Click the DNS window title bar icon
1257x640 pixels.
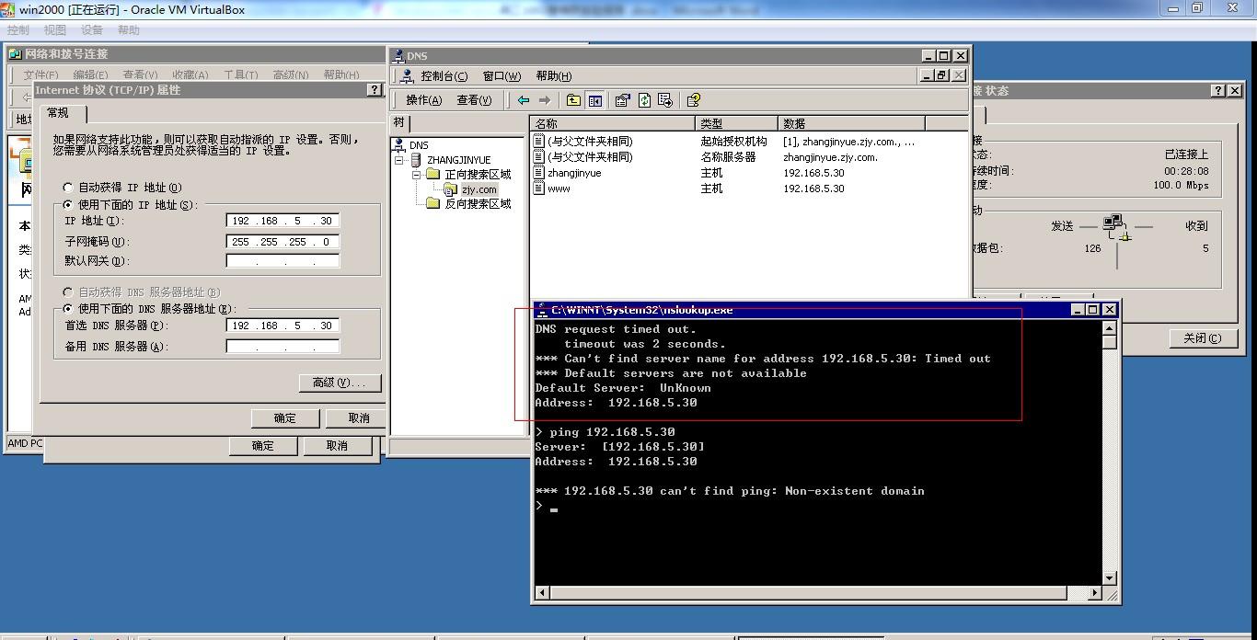coord(398,55)
